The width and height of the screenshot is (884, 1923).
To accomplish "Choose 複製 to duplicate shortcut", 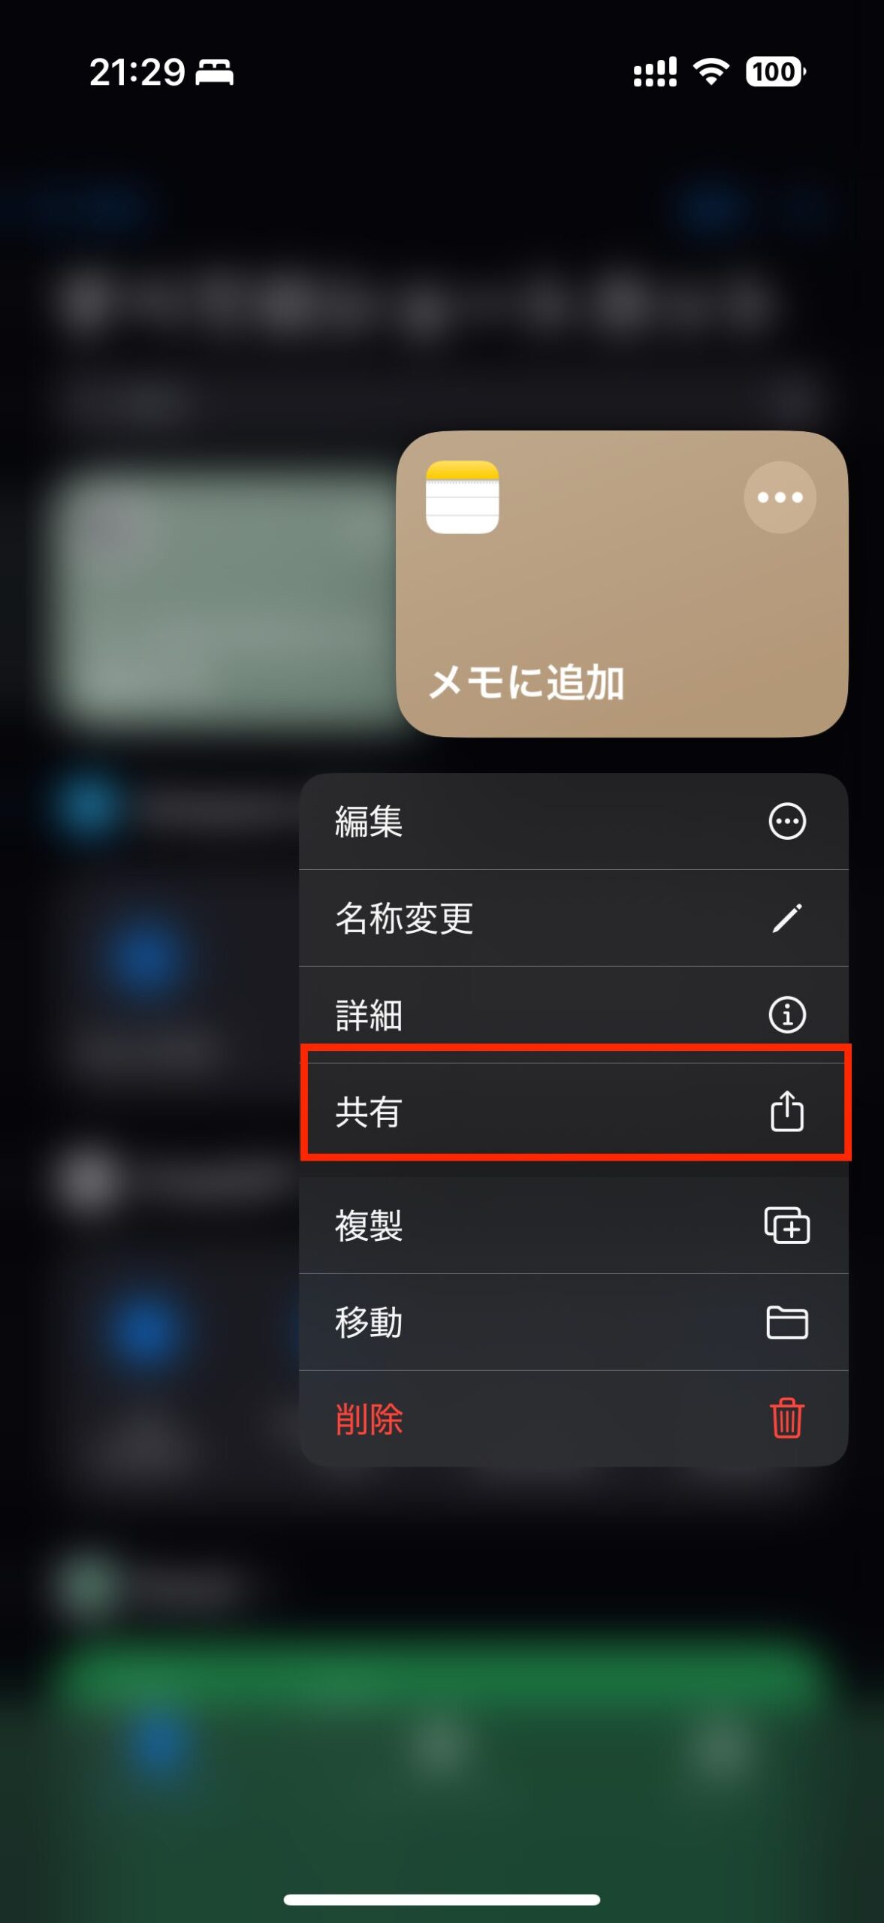I will [x=574, y=1225].
